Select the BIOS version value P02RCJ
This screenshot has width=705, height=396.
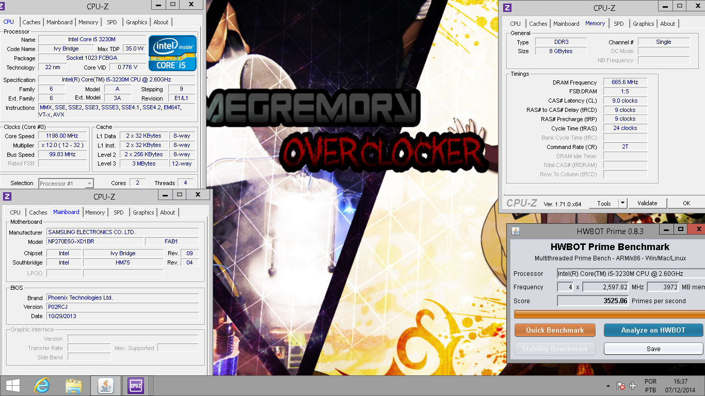click(122, 307)
